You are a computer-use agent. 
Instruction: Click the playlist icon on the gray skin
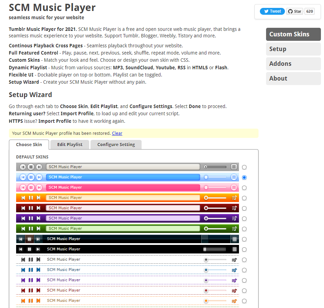(x=234, y=167)
